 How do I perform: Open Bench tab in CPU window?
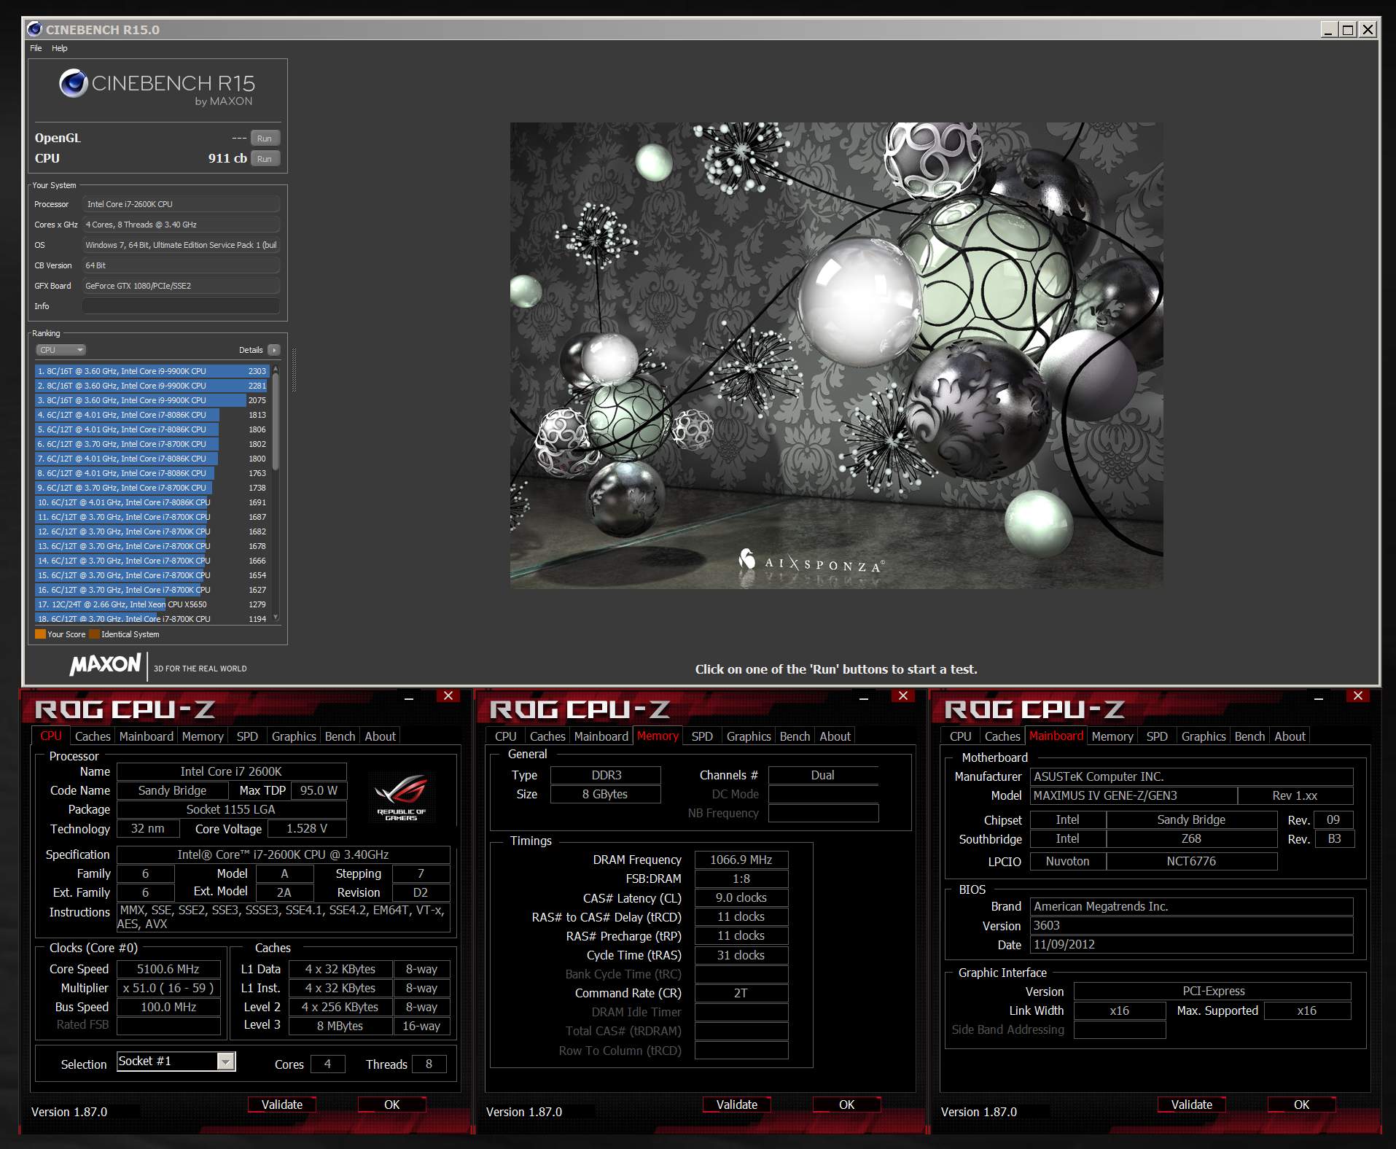coord(340,736)
